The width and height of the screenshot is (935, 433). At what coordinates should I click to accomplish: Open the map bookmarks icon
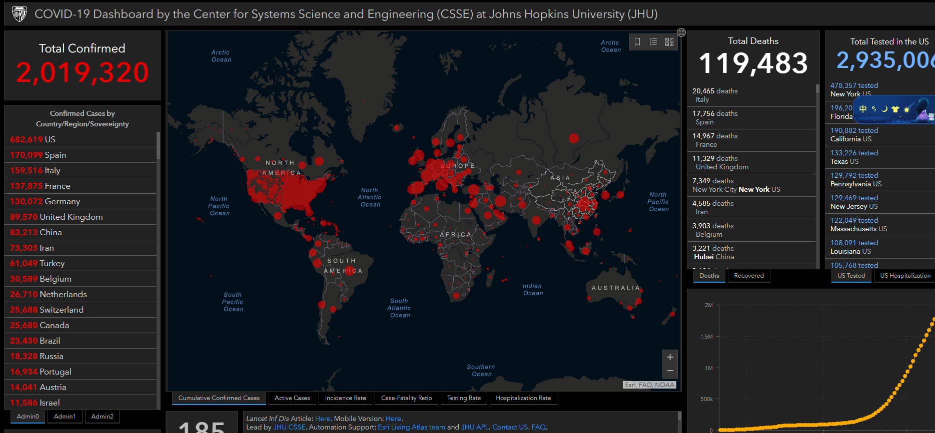pos(637,42)
